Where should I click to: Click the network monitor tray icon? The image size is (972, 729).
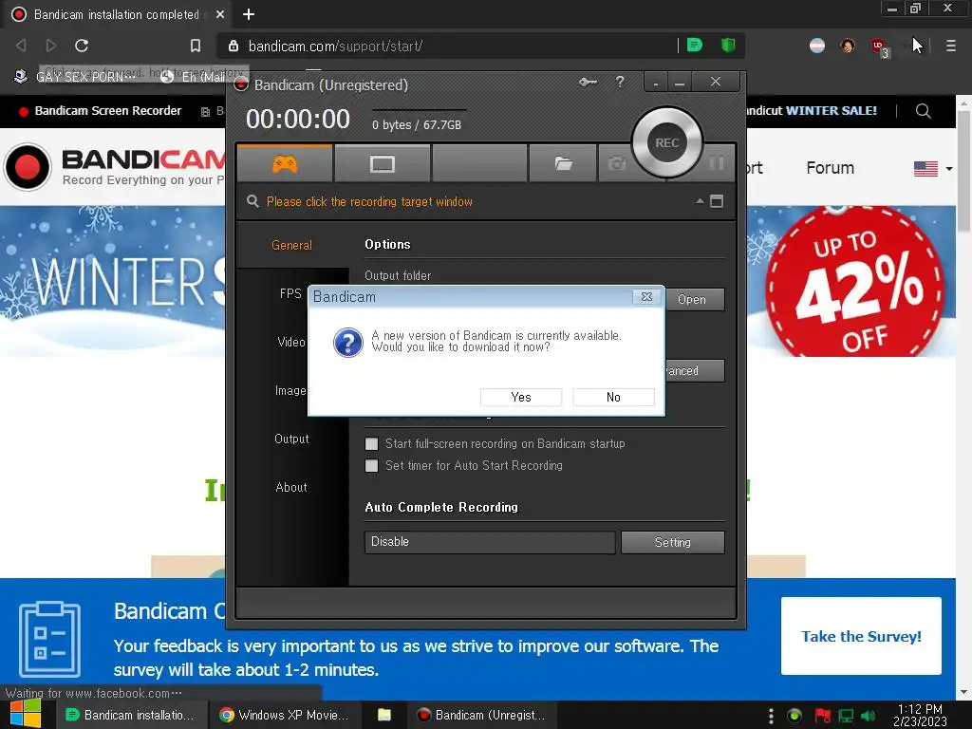point(846,716)
